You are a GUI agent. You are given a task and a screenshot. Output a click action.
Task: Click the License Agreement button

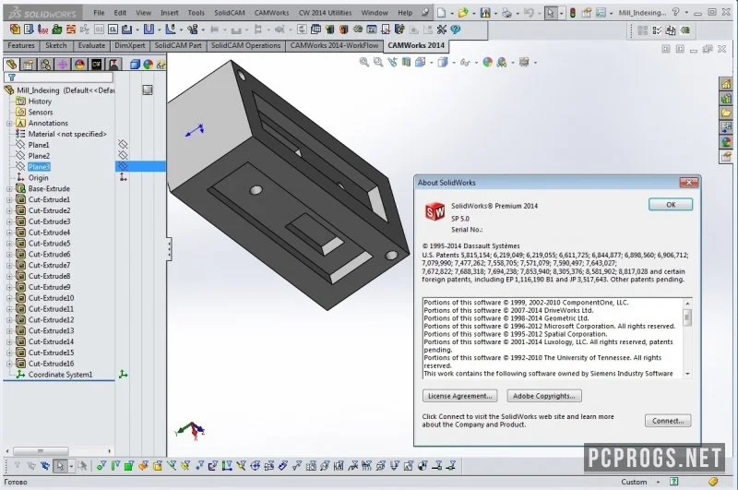pos(459,396)
